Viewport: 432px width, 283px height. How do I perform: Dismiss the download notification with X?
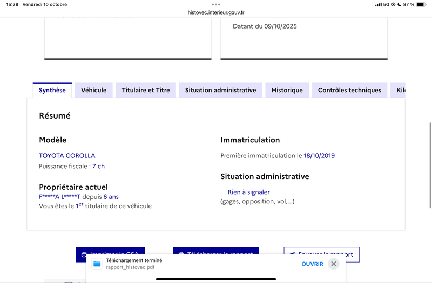tap(333, 264)
